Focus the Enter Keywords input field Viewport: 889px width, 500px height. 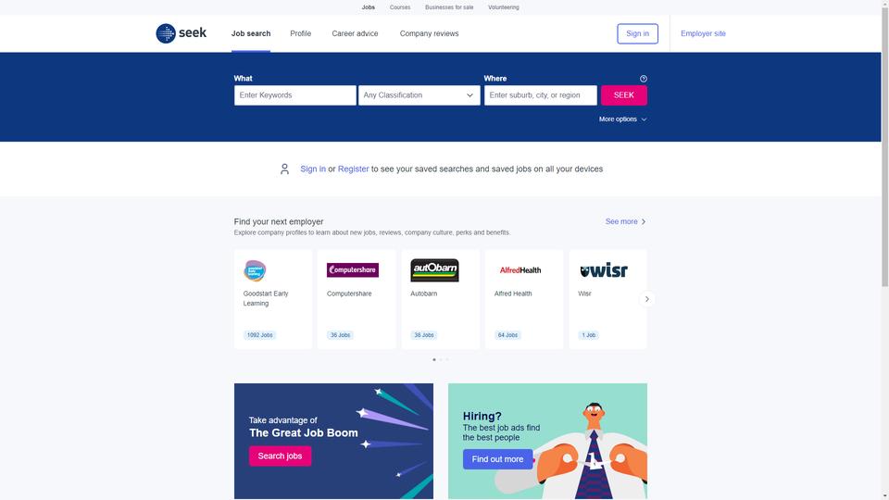pyautogui.click(x=294, y=95)
